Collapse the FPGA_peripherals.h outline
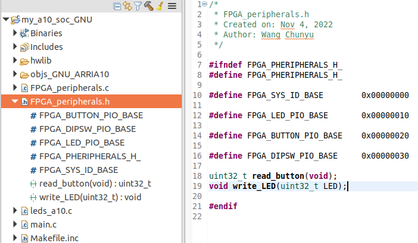Viewport: 418px width, 243px height. coord(15,101)
